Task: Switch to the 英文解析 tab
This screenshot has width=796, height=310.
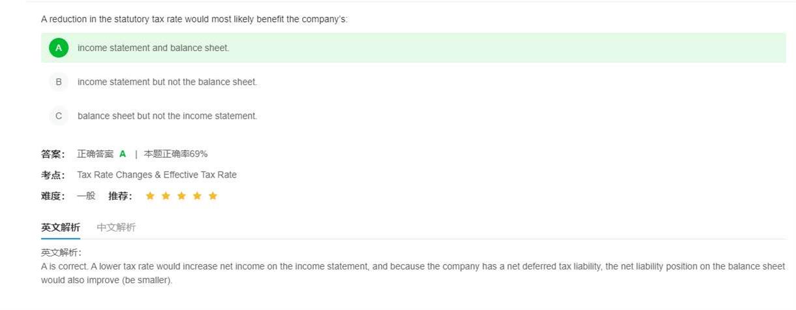Action: click(x=61, y=227)
